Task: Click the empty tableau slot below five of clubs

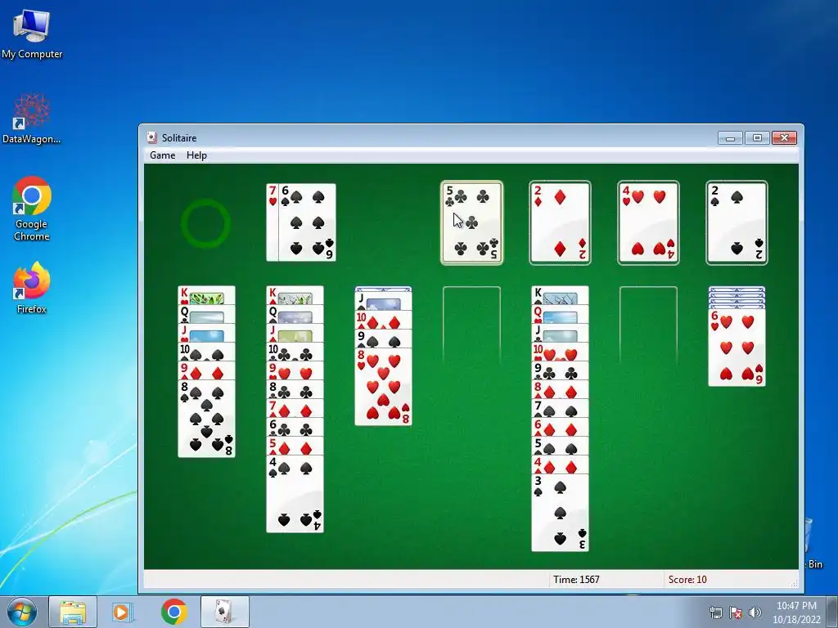Action: coord(472,325)
